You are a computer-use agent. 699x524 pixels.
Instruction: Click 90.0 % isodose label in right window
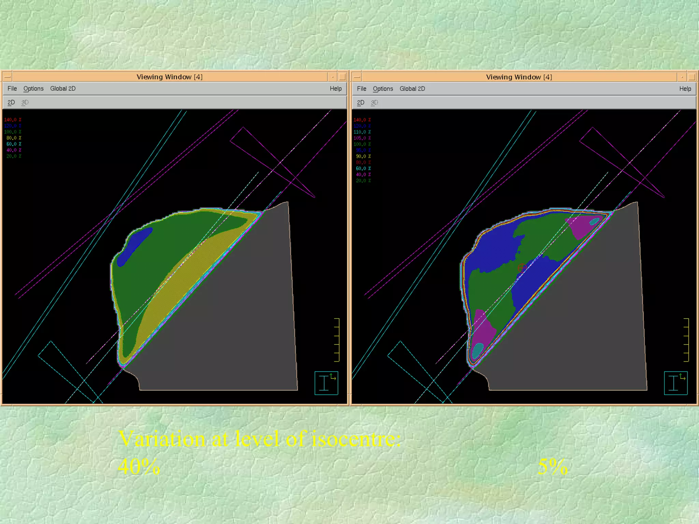point(363,156)
